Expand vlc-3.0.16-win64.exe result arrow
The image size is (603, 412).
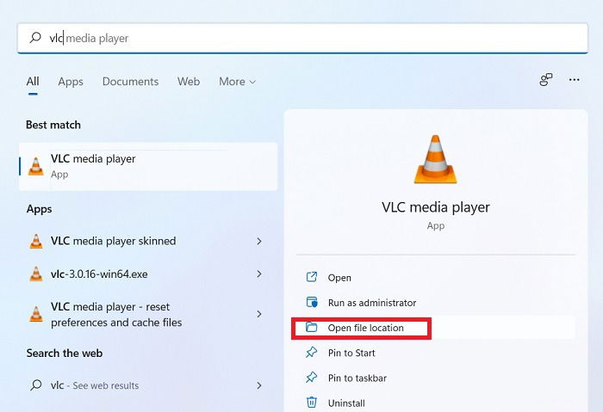259,274
